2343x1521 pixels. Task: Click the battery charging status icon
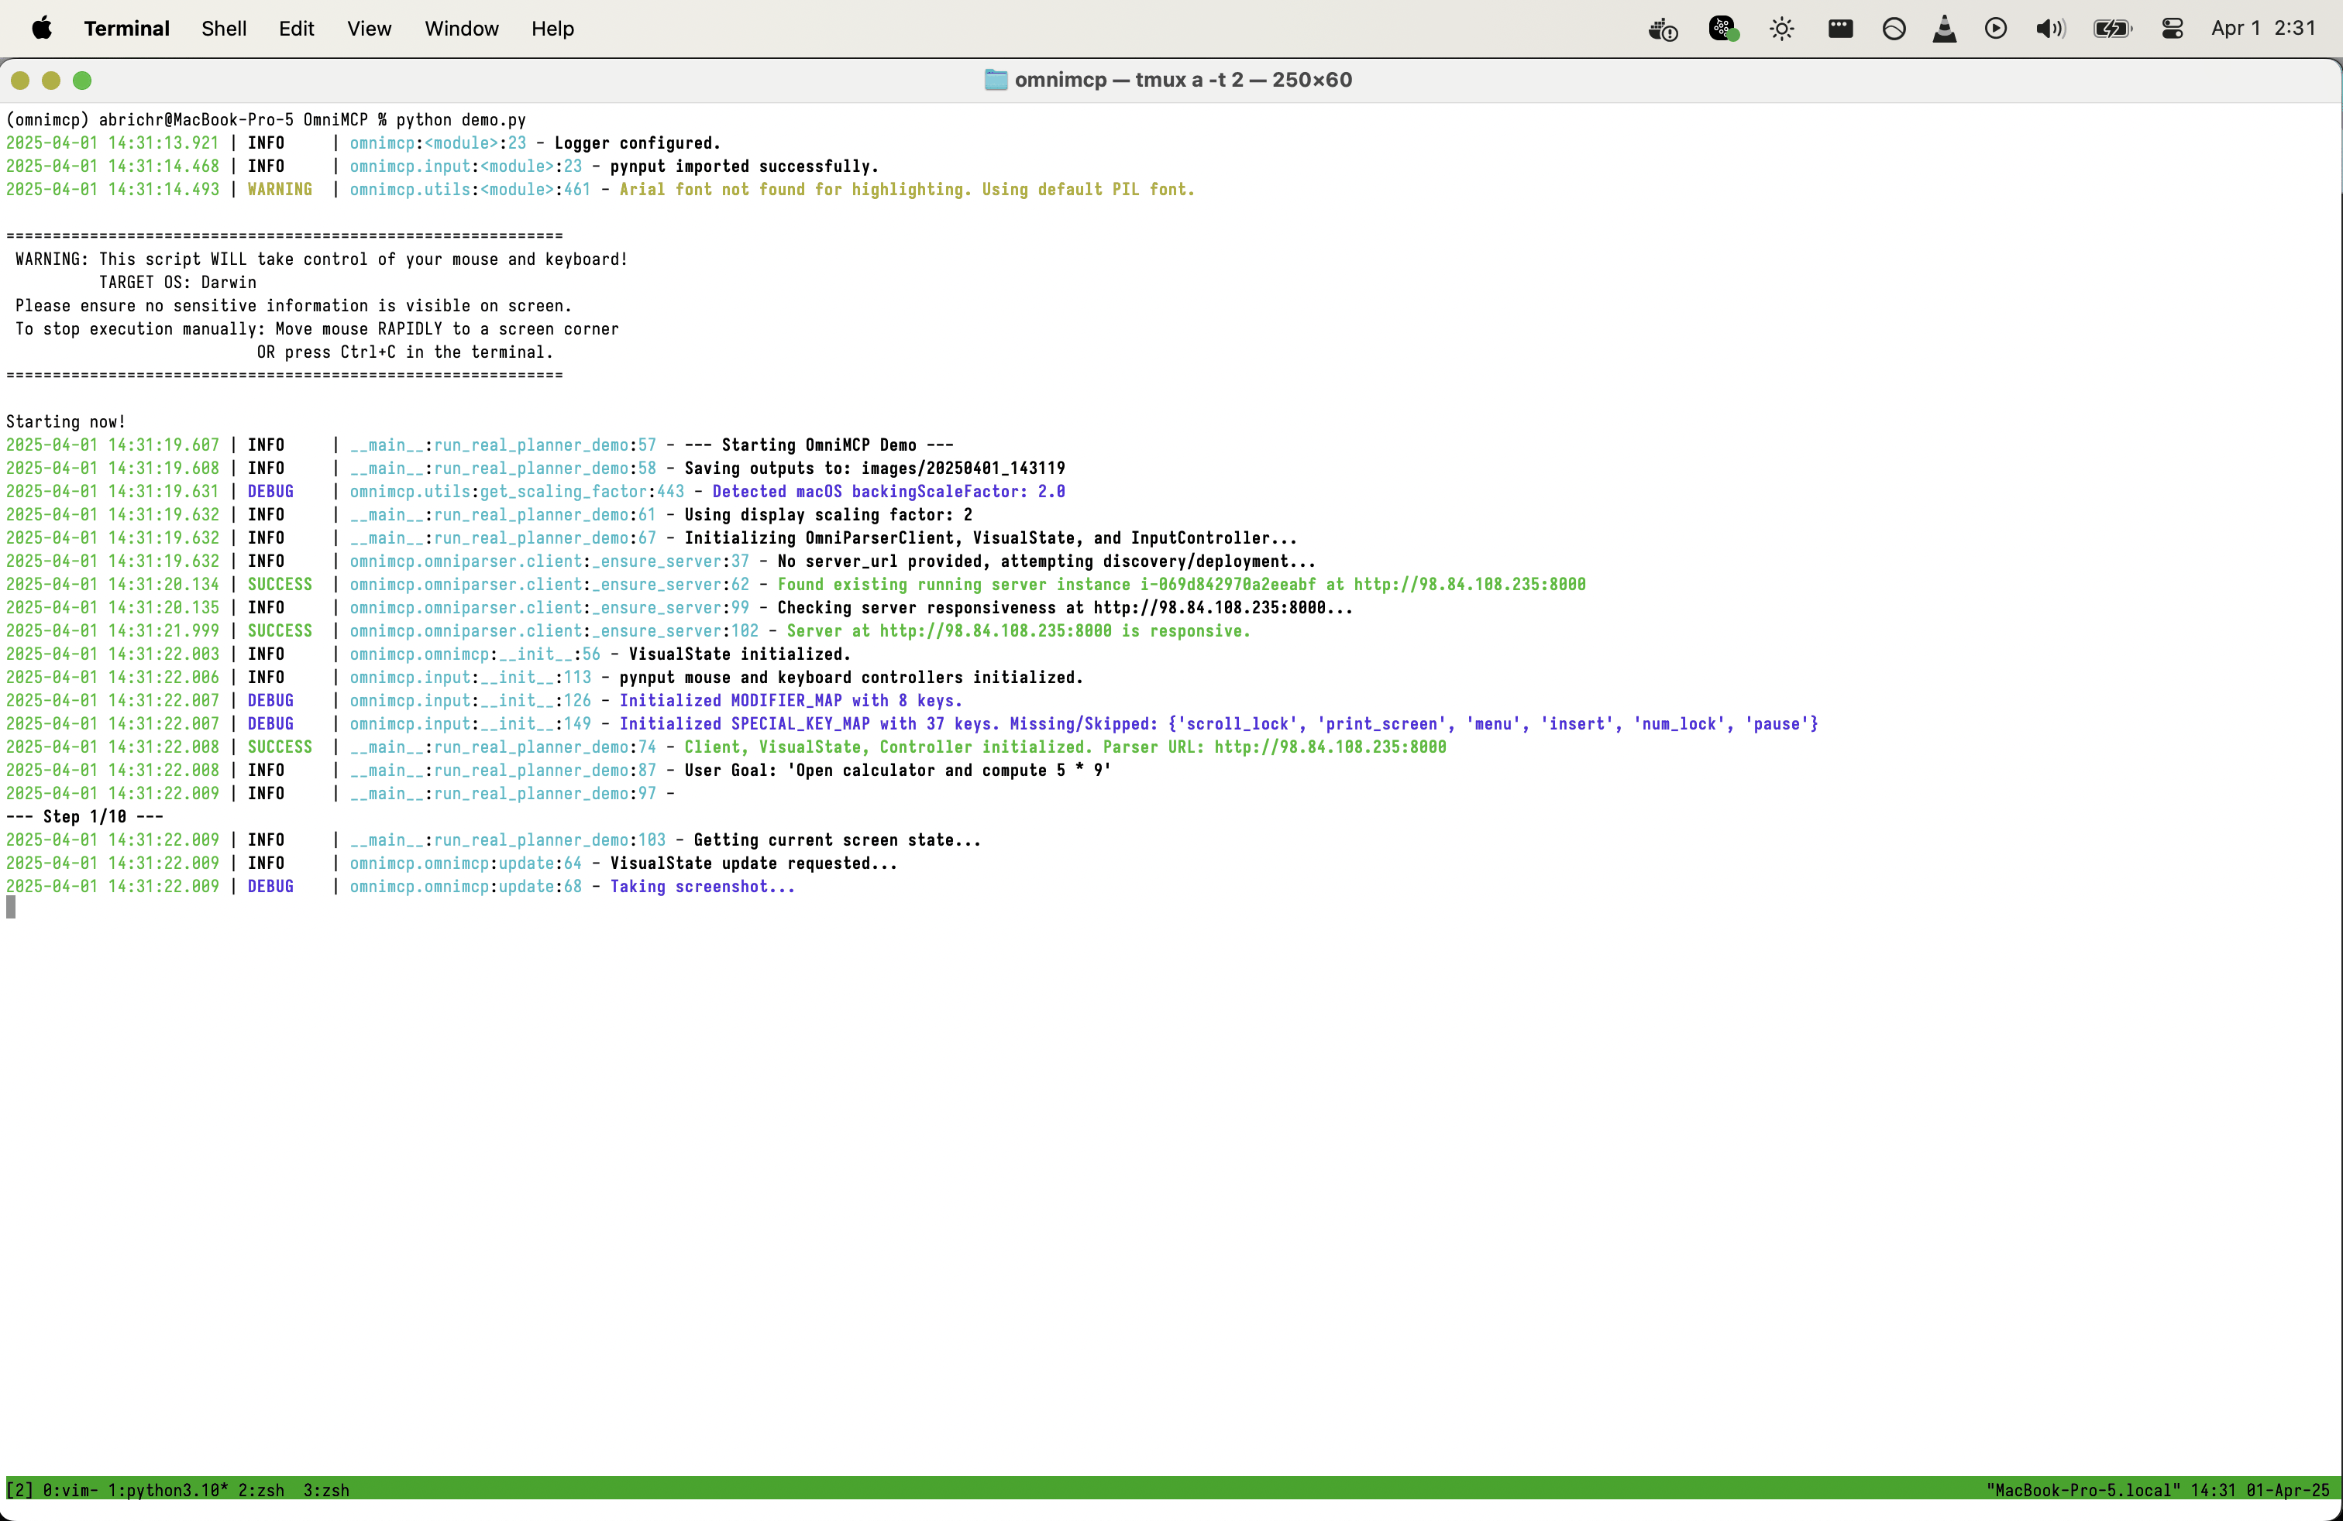2111,29
